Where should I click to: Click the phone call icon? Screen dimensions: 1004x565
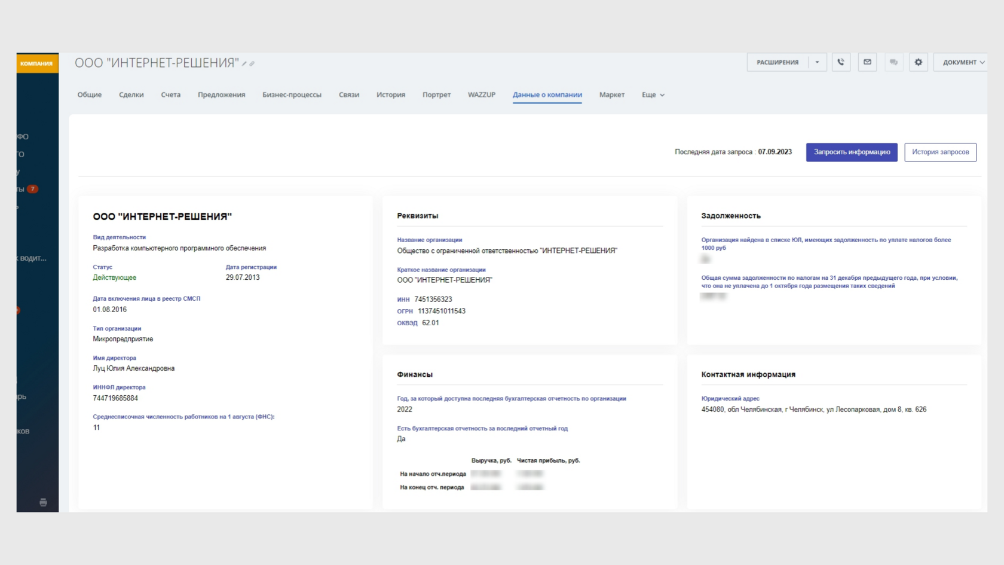[x=841, y=62]
